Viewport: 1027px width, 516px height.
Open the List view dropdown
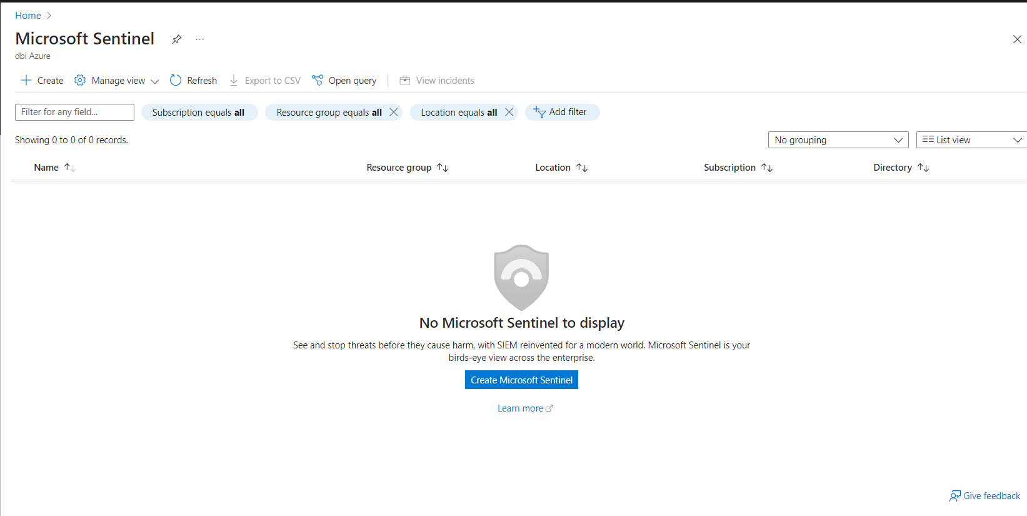tap(971, 140)
